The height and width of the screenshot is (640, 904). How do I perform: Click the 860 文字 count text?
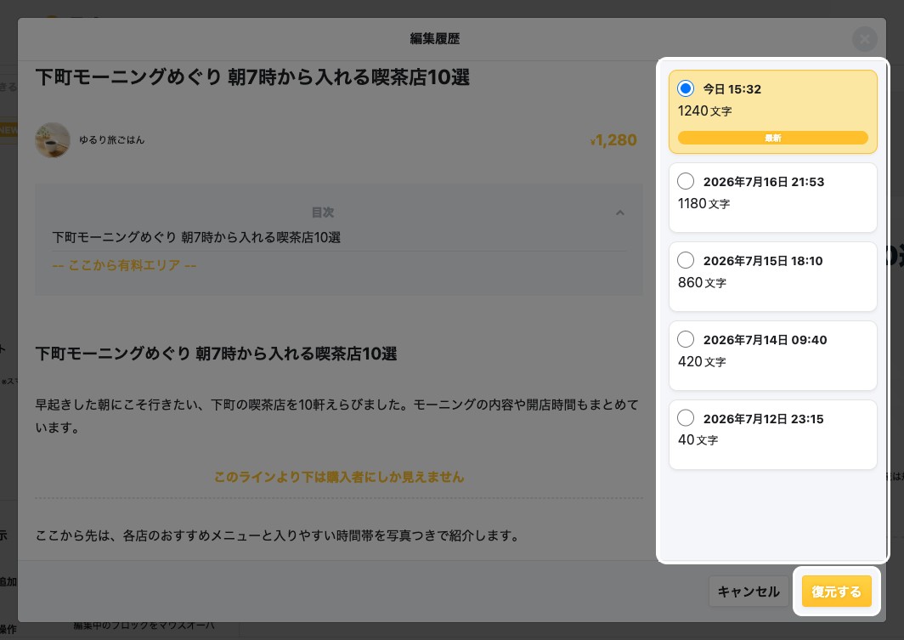tap(702, 282)
